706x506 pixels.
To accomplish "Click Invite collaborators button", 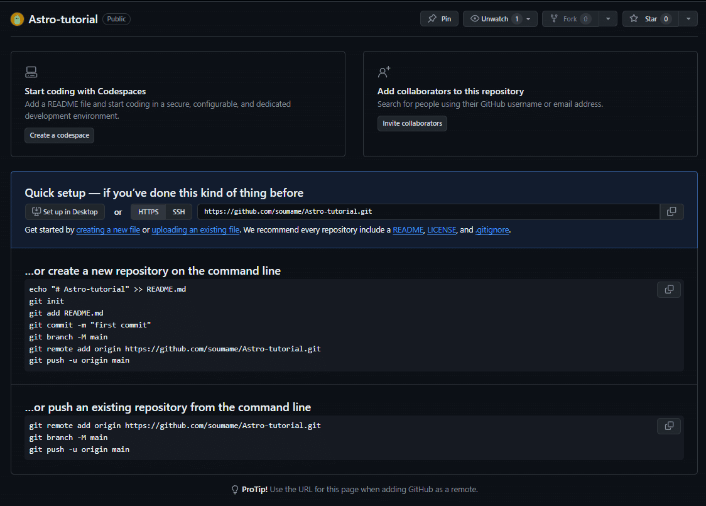I will point(412,123).
